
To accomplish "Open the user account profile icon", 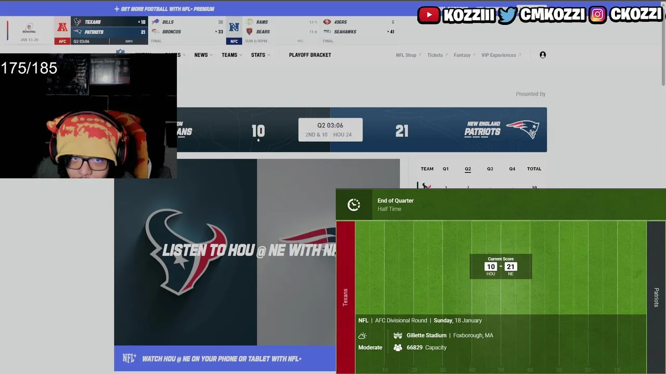I will [543, 55].
